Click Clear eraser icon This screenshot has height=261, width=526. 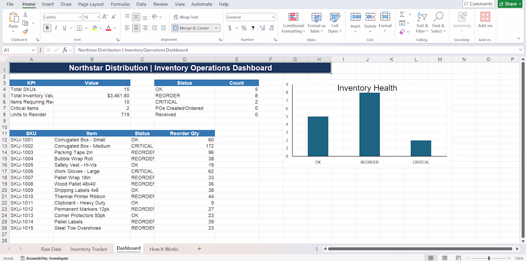click(x=403, y=32)
